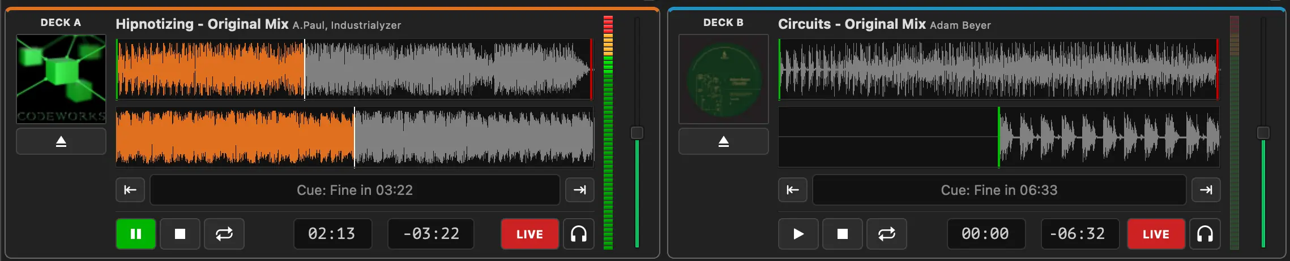This screenshot has height=261, width=1290.
Task: Click Deck B overview waveform
Action: (x=999, y=69)
